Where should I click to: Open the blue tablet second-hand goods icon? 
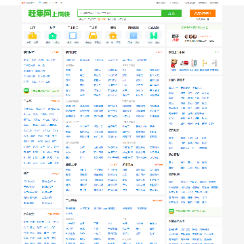(73, 35)
